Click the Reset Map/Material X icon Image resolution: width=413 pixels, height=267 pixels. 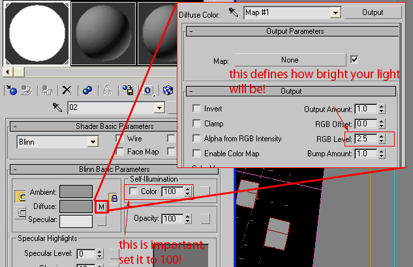coord(67,90)
